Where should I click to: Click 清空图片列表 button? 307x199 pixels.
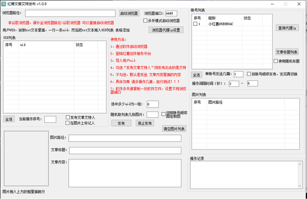pos(174,129)
